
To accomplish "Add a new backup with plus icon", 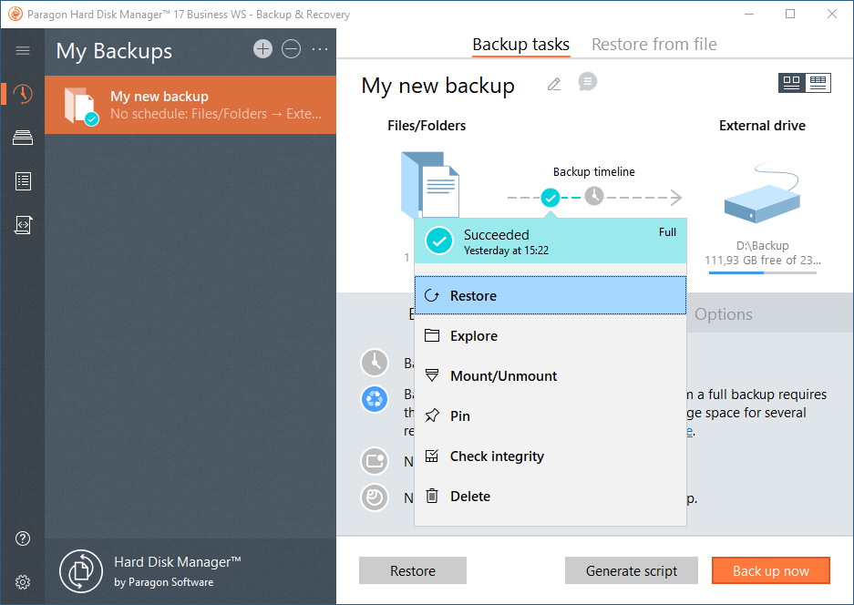I will coord(262,49).
